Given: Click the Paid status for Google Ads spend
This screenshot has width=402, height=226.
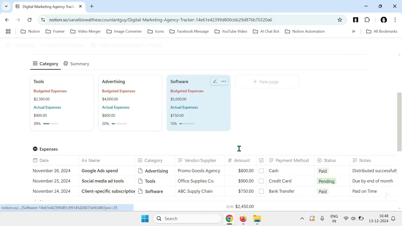Looking at the screenshot, I should coord(323,171).
